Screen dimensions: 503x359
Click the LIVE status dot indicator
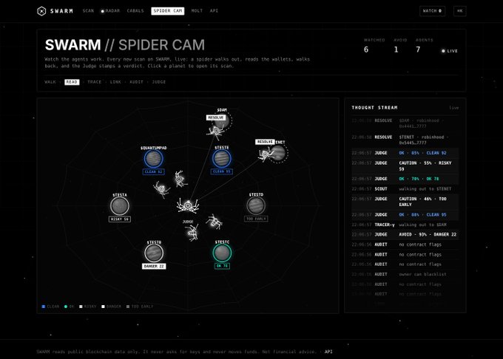(x=443, y=51)
